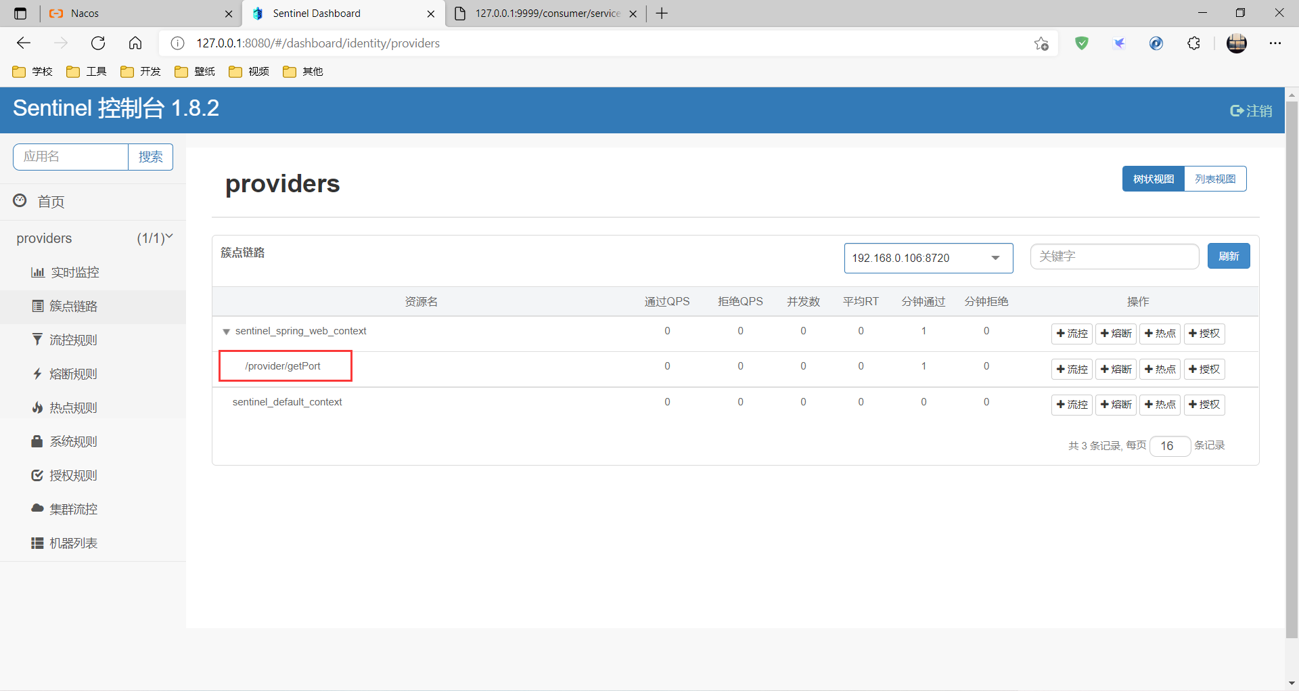Open machine dropdown 192.168.0.106:8720
The height and width of the screenshot is (691, 1299).
point(928,258)
